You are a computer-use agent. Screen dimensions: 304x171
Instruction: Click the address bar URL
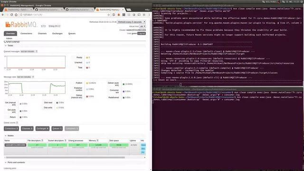coord(33,15)
